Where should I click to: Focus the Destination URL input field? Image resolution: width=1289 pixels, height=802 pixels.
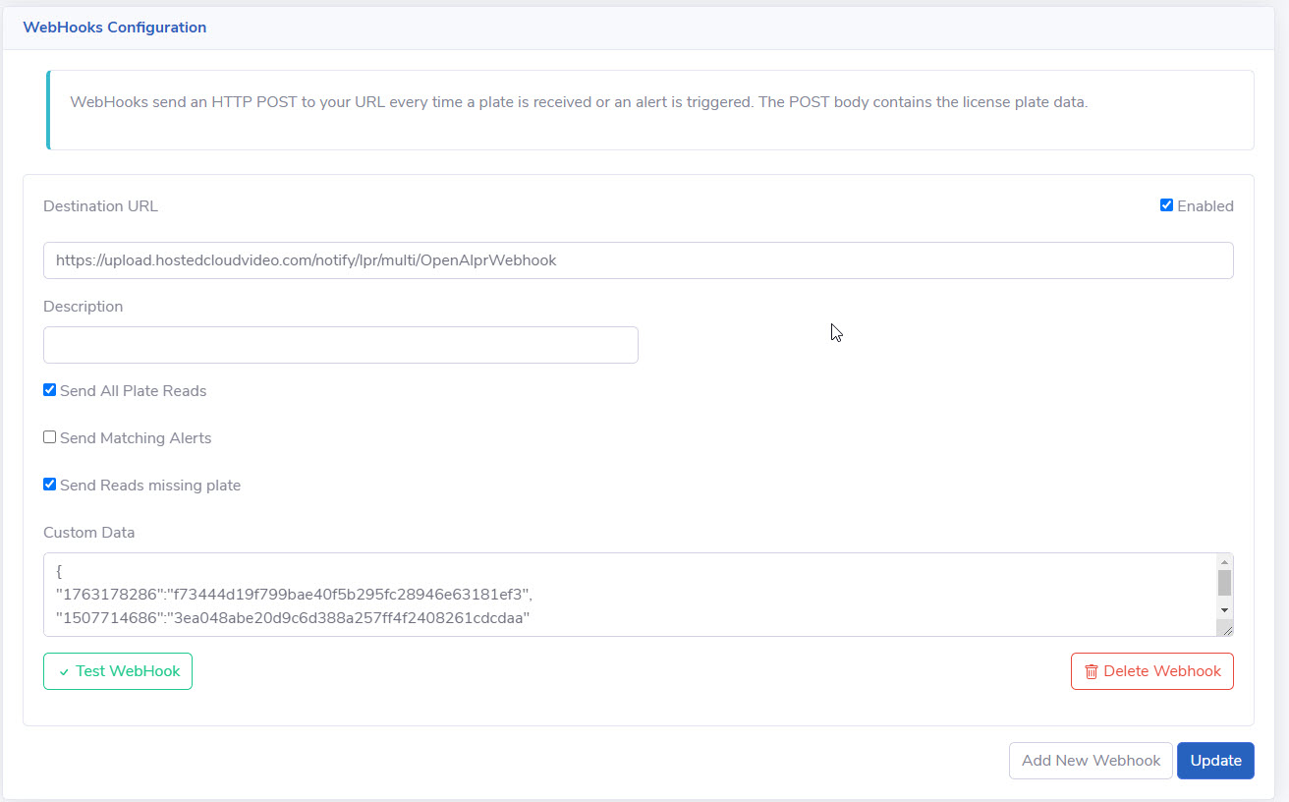click(638, 260)
